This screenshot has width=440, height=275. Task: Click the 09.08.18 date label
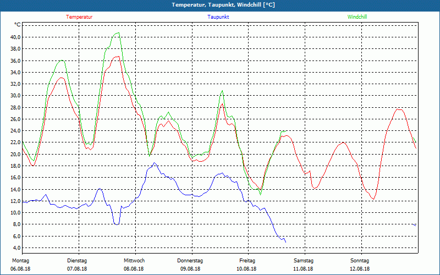point(190,269)
